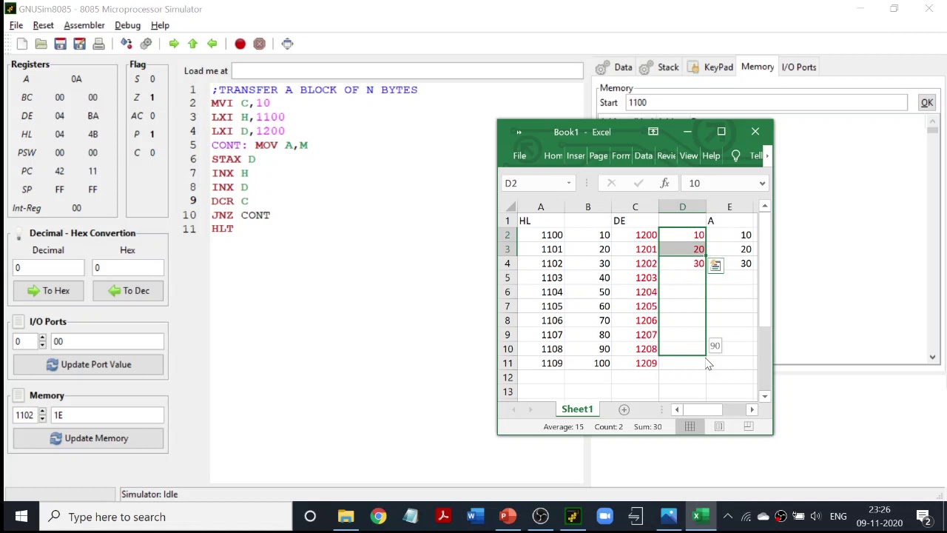The height and width of the screenshot is (533, 947).
Task: Click Excel cell containing 1209
Action: [635, 363]
